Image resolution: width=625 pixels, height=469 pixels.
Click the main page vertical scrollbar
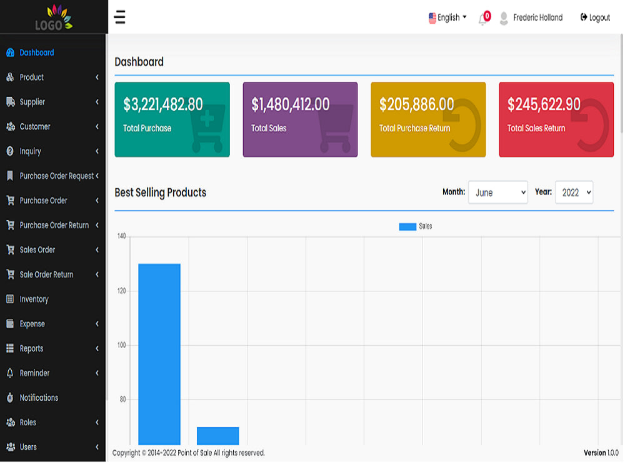[621, 84]
